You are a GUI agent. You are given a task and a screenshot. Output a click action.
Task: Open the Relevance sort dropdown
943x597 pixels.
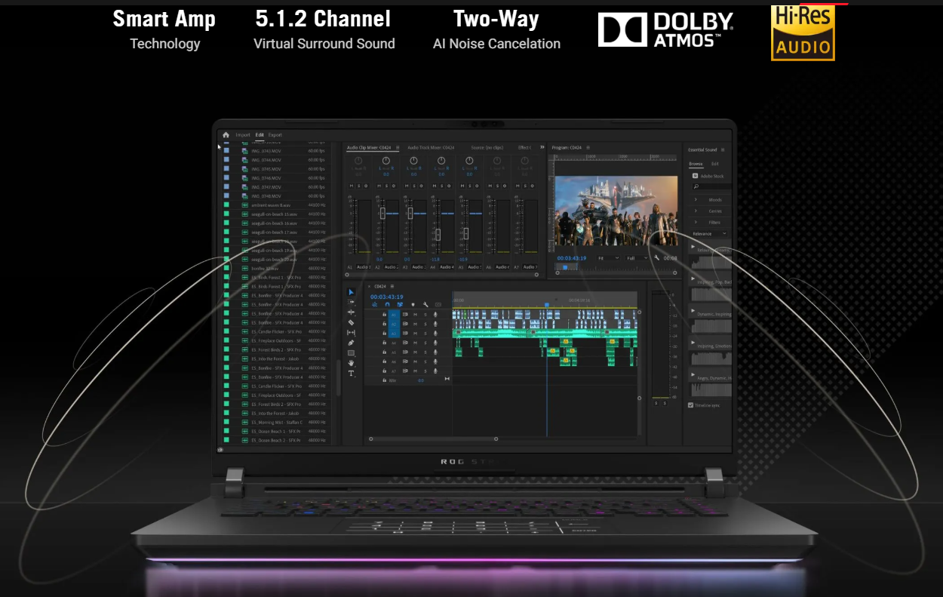pyautogui.click(x=709, y=234)
